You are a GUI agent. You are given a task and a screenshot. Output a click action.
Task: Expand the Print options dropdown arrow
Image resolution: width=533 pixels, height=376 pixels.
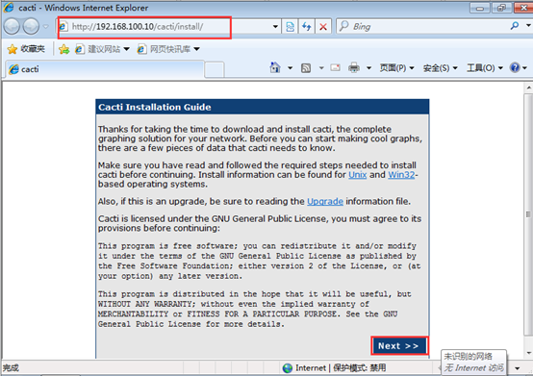(368, 68)
